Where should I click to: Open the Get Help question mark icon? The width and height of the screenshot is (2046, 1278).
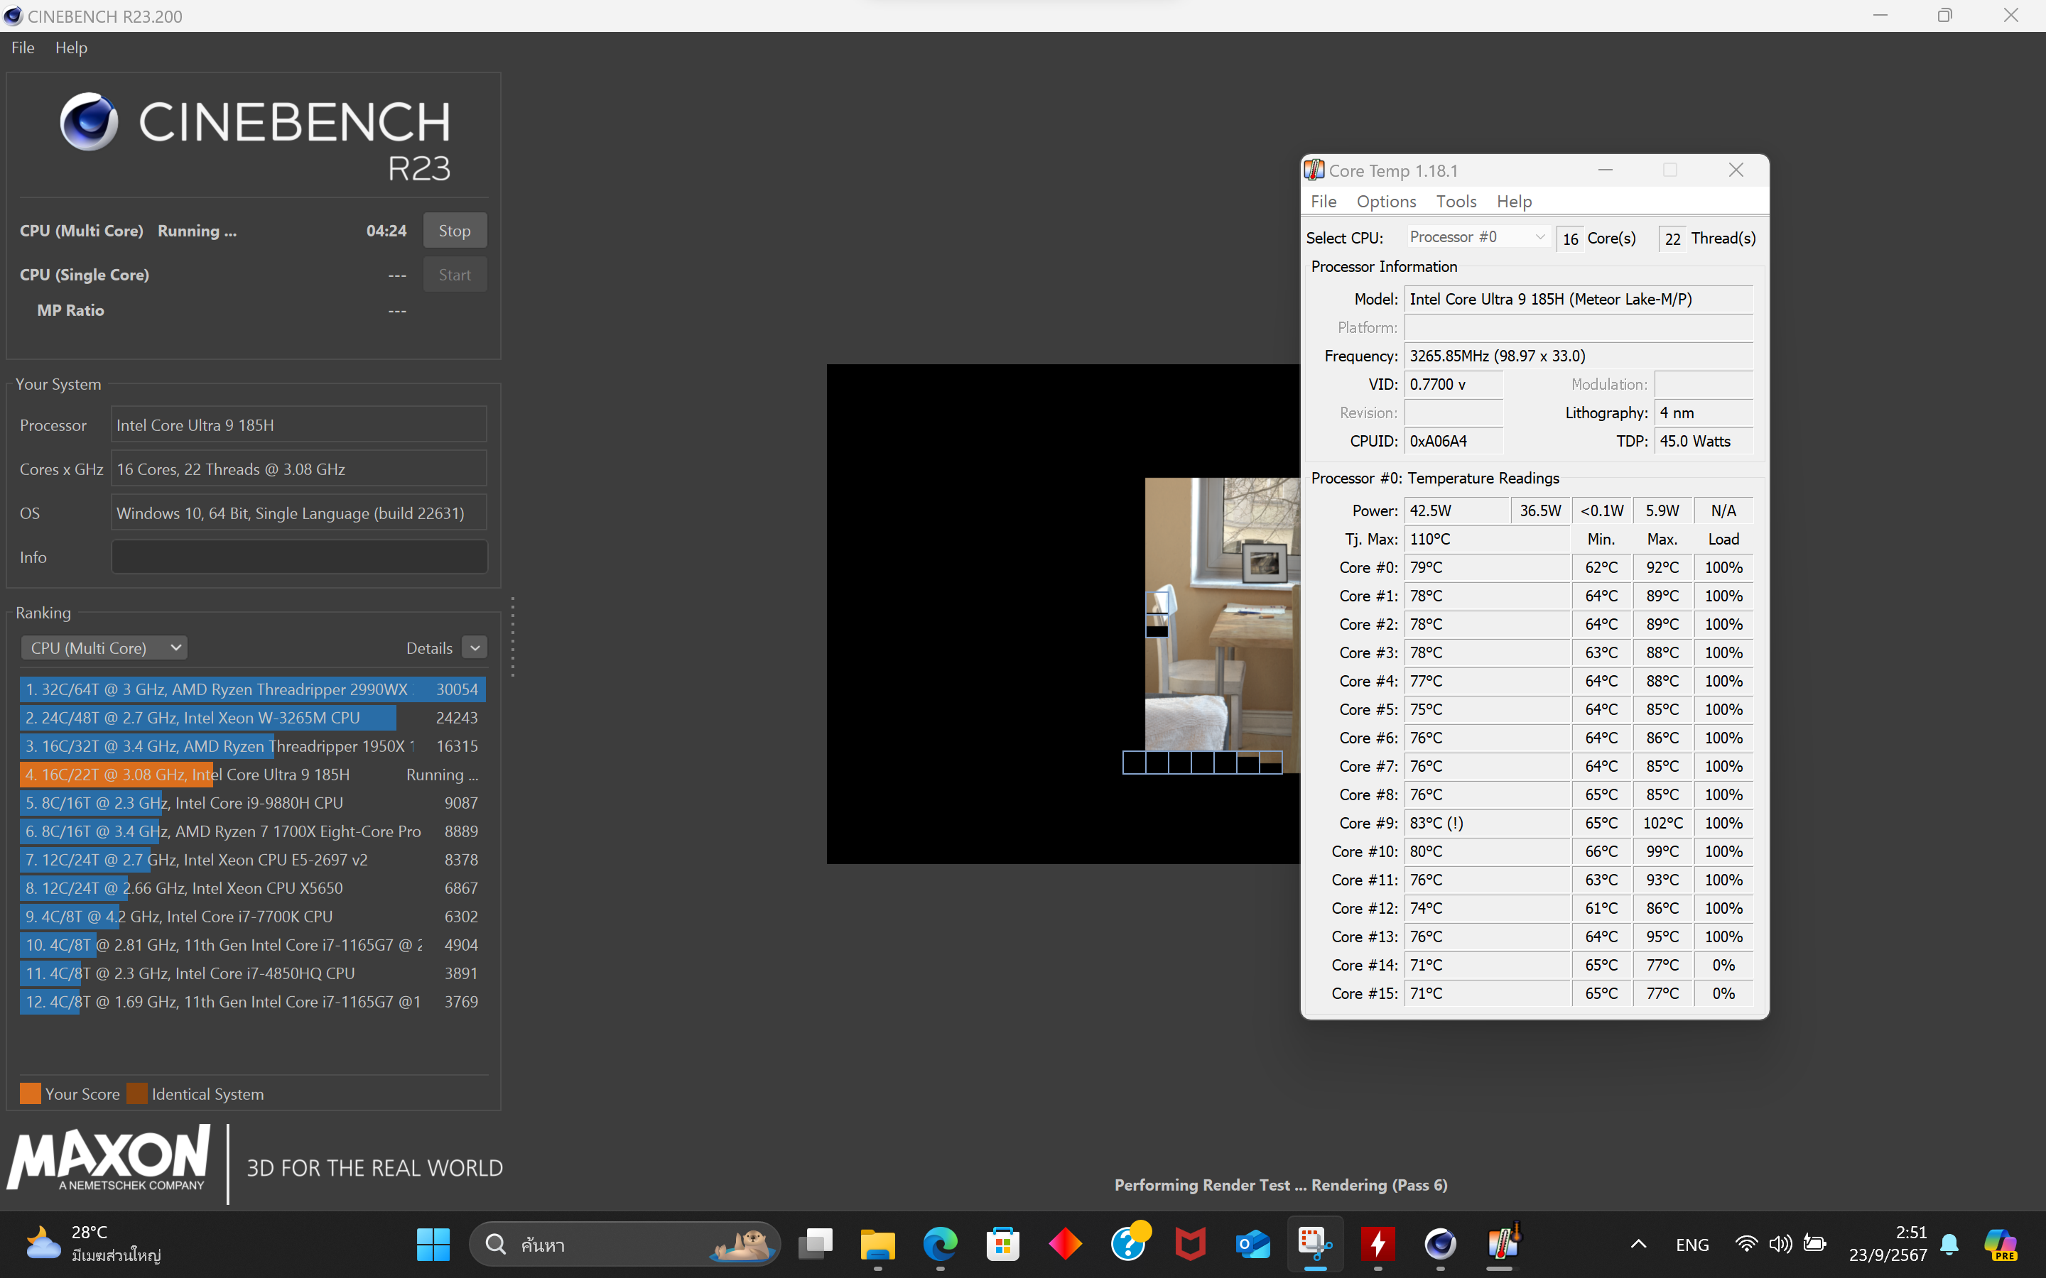click(1129, 1242)
